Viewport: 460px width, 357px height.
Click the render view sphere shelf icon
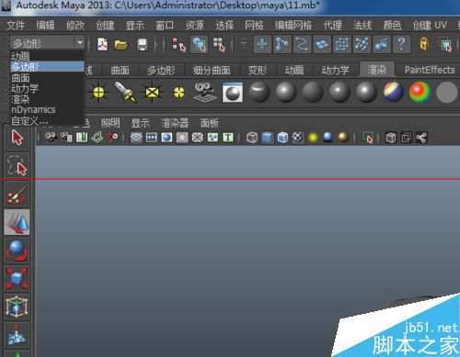(233, 93)
